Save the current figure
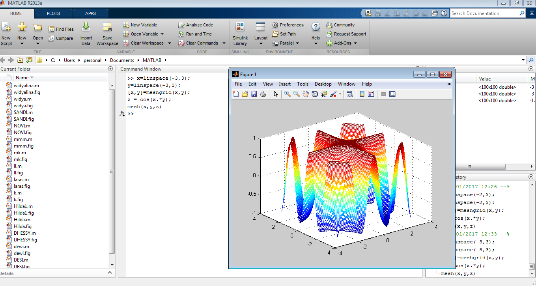536x286 pixels. tap(254, 94)
